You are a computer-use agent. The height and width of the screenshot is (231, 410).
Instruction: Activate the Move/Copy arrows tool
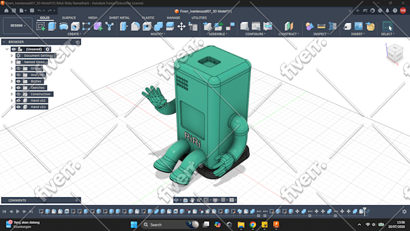(x=181, y=26)
